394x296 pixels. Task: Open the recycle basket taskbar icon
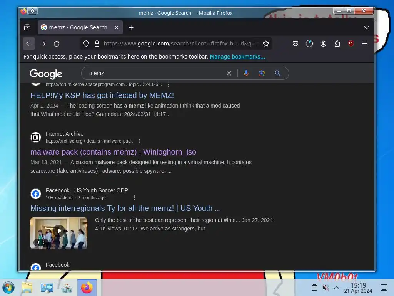[x=67, y=288]
